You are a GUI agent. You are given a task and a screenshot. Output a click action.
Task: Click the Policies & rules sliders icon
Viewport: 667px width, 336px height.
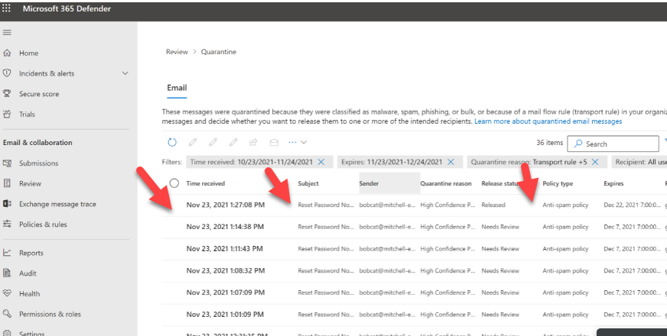click(7, 224)
